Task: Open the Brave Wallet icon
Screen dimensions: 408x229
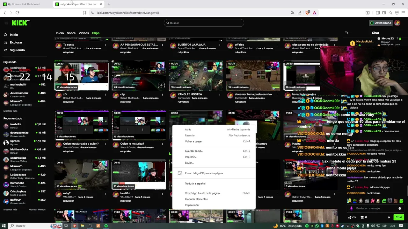Action: (384, 13)
